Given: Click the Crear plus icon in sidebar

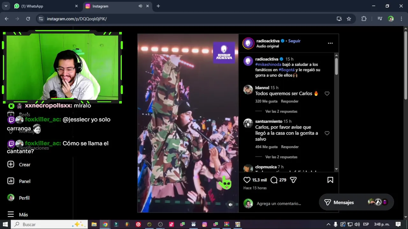Looking at the screenshot, I should 11,164.
